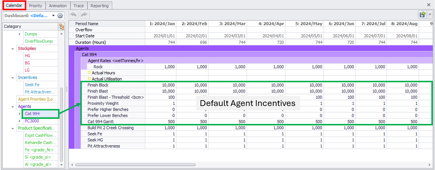The width and height of the screenshot is (435, 170).
Task: Collapse the Stockpiles tree node
Action: click(13, 49)
